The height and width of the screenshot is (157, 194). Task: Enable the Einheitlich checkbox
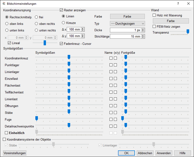[x=7, y=133]
